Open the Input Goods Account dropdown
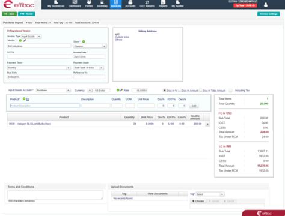 (x=54, y=91)
